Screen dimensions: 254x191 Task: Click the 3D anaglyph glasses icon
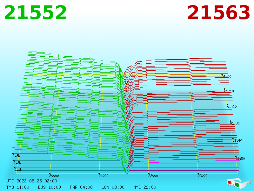[239, 183]
